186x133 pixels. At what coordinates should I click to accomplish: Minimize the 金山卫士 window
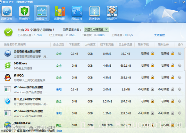[x=175, y=2]
